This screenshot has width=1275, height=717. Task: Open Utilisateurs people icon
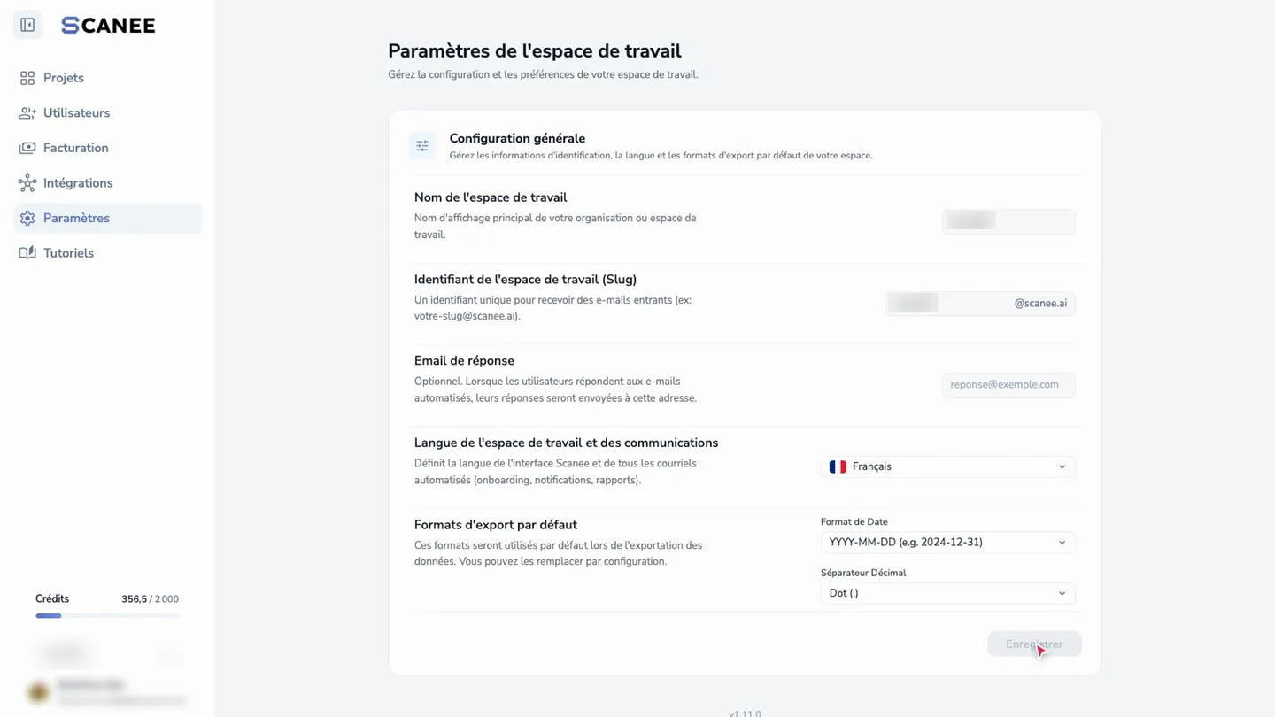tap(27, 113)
